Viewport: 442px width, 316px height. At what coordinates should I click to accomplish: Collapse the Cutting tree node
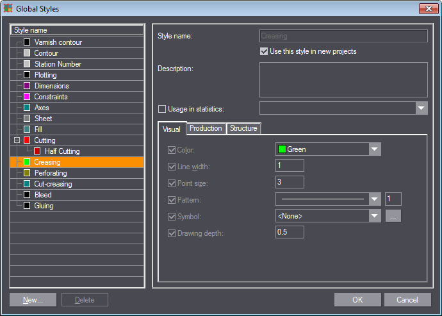point(17,140)
